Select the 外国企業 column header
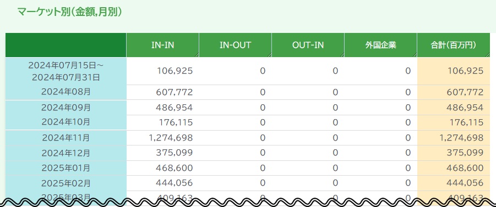The height and width of the screenshot is (207, 496). click(x=380, y=45)
